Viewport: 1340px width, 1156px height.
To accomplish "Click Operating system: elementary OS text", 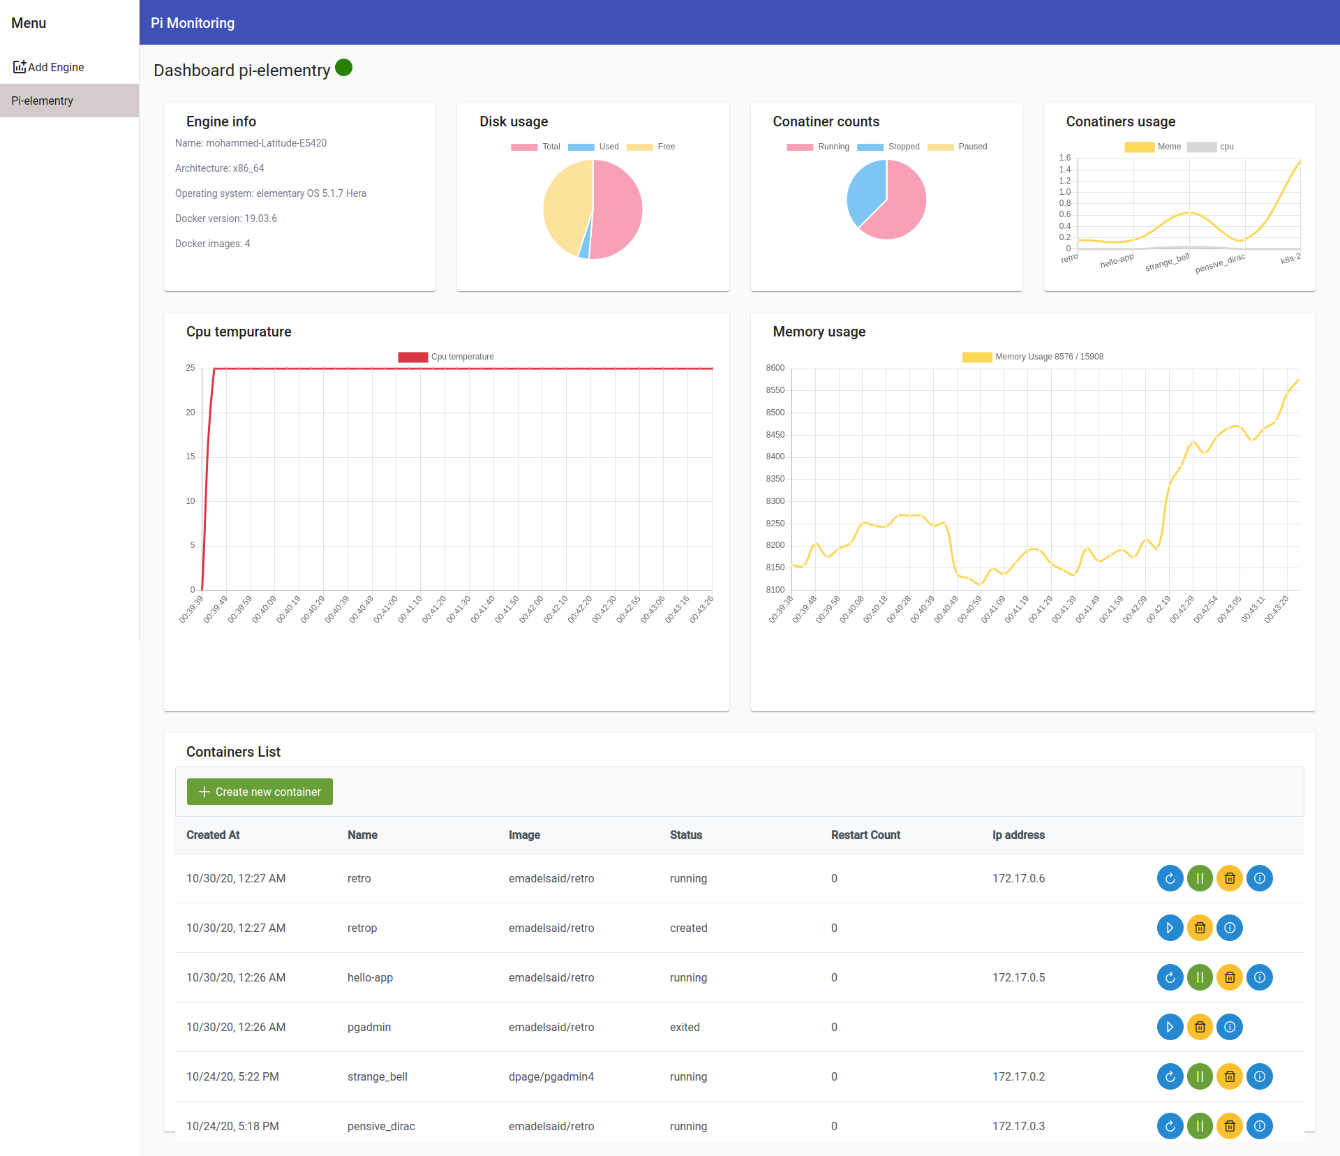I will pyautogui.click(x=270, y=193).
